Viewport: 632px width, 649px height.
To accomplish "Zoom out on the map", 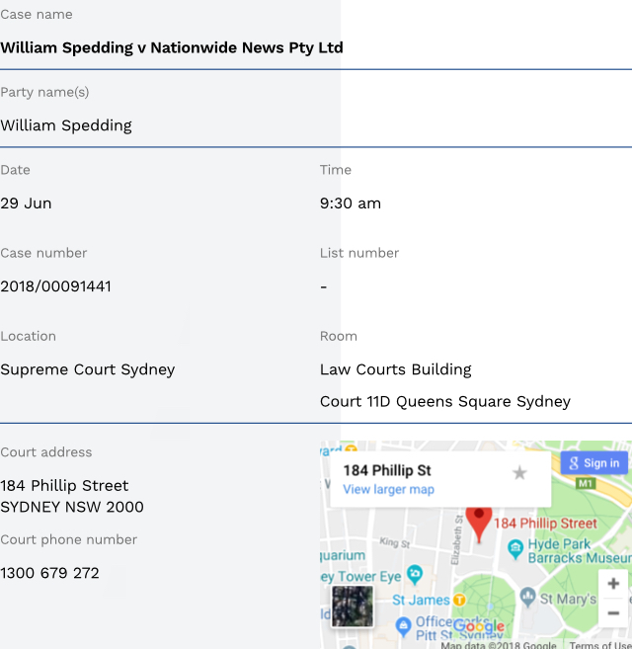I will click(x=613, y=612).
